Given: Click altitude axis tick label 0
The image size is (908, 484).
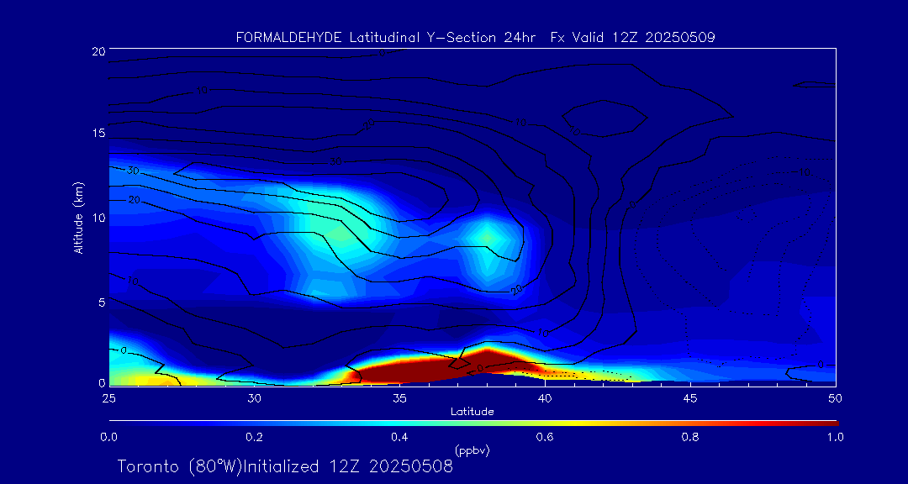Looking at the screenshot, I should point(102,382).
